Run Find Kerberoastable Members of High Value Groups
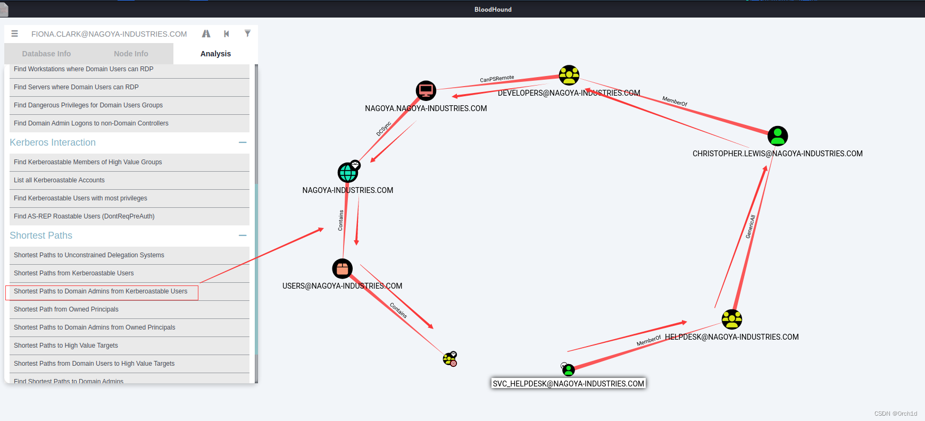This screenshot has width=925, height=421. point(129,162)
